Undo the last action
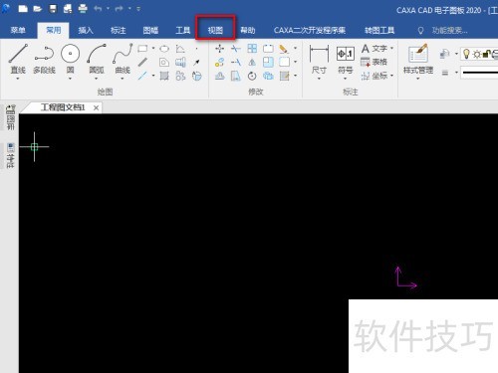 point(98,9)
